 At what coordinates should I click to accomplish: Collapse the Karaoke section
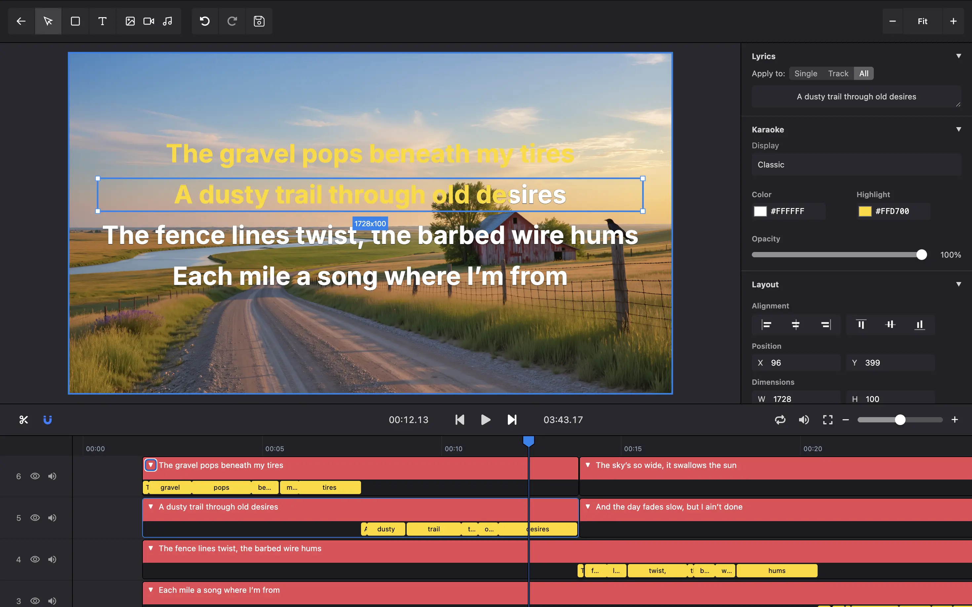coord(958,129)
